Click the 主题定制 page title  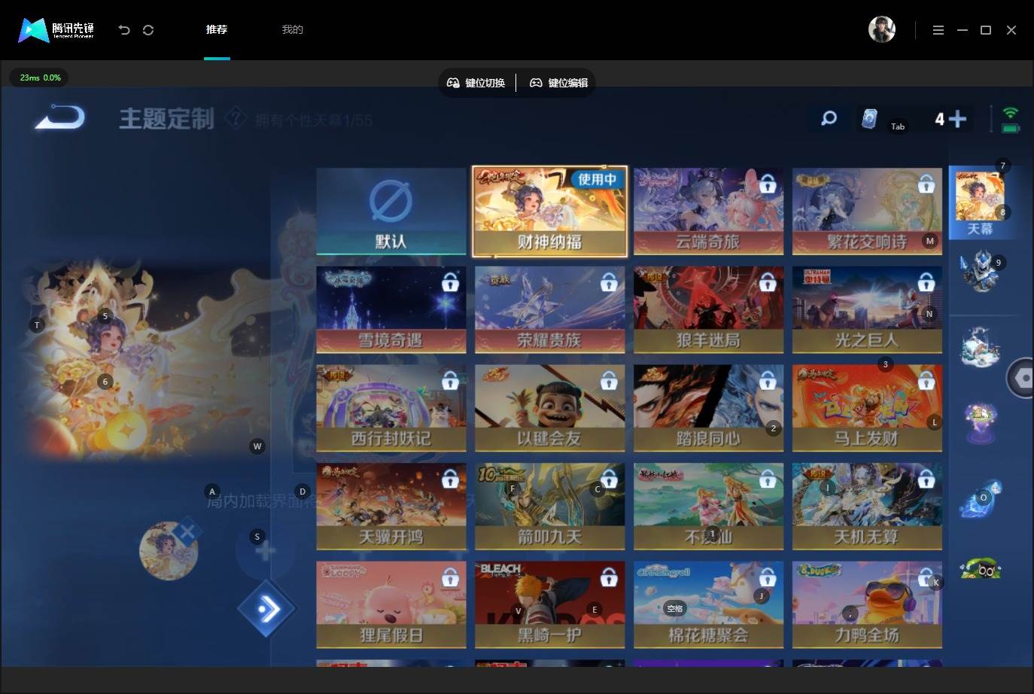pos(166,118)
